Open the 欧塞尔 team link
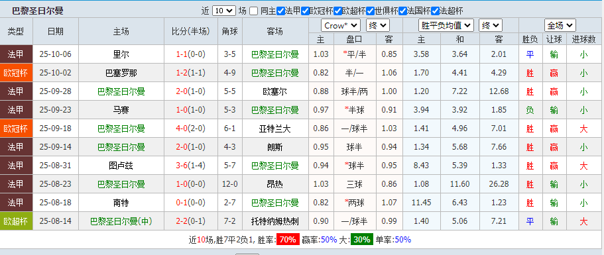The height and width of the screenshot is (255, 604). (x=275, y=91)
